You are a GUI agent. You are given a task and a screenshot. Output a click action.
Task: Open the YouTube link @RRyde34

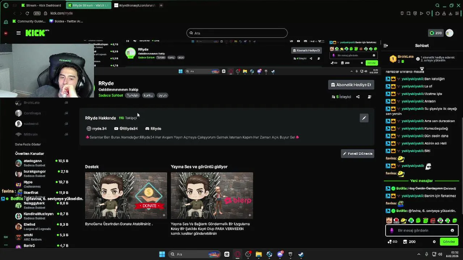click(126, 129)
